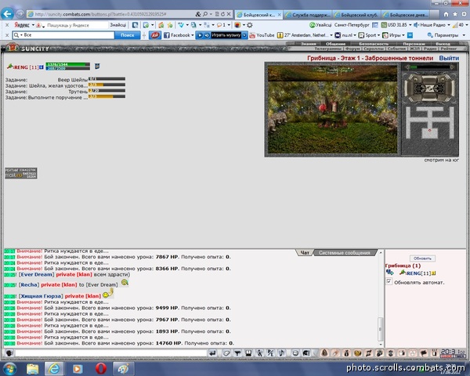Click the mail.ru rating counter badge
This screenshot has height=376, width=470.
(21, 173)
